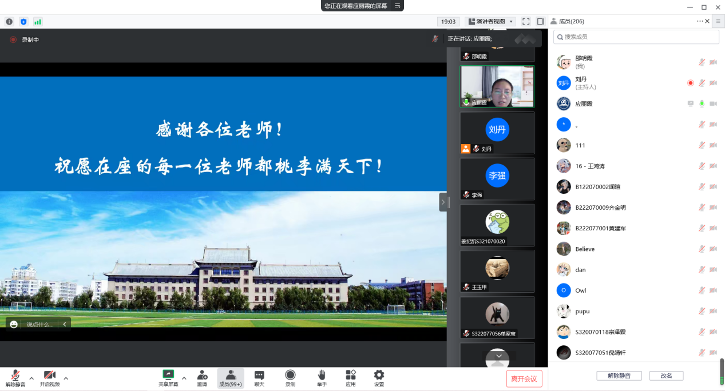This screenshot has height=391, width=725.
Task: Click the red 离开会议 button
Action: click(x=524, y=378)
